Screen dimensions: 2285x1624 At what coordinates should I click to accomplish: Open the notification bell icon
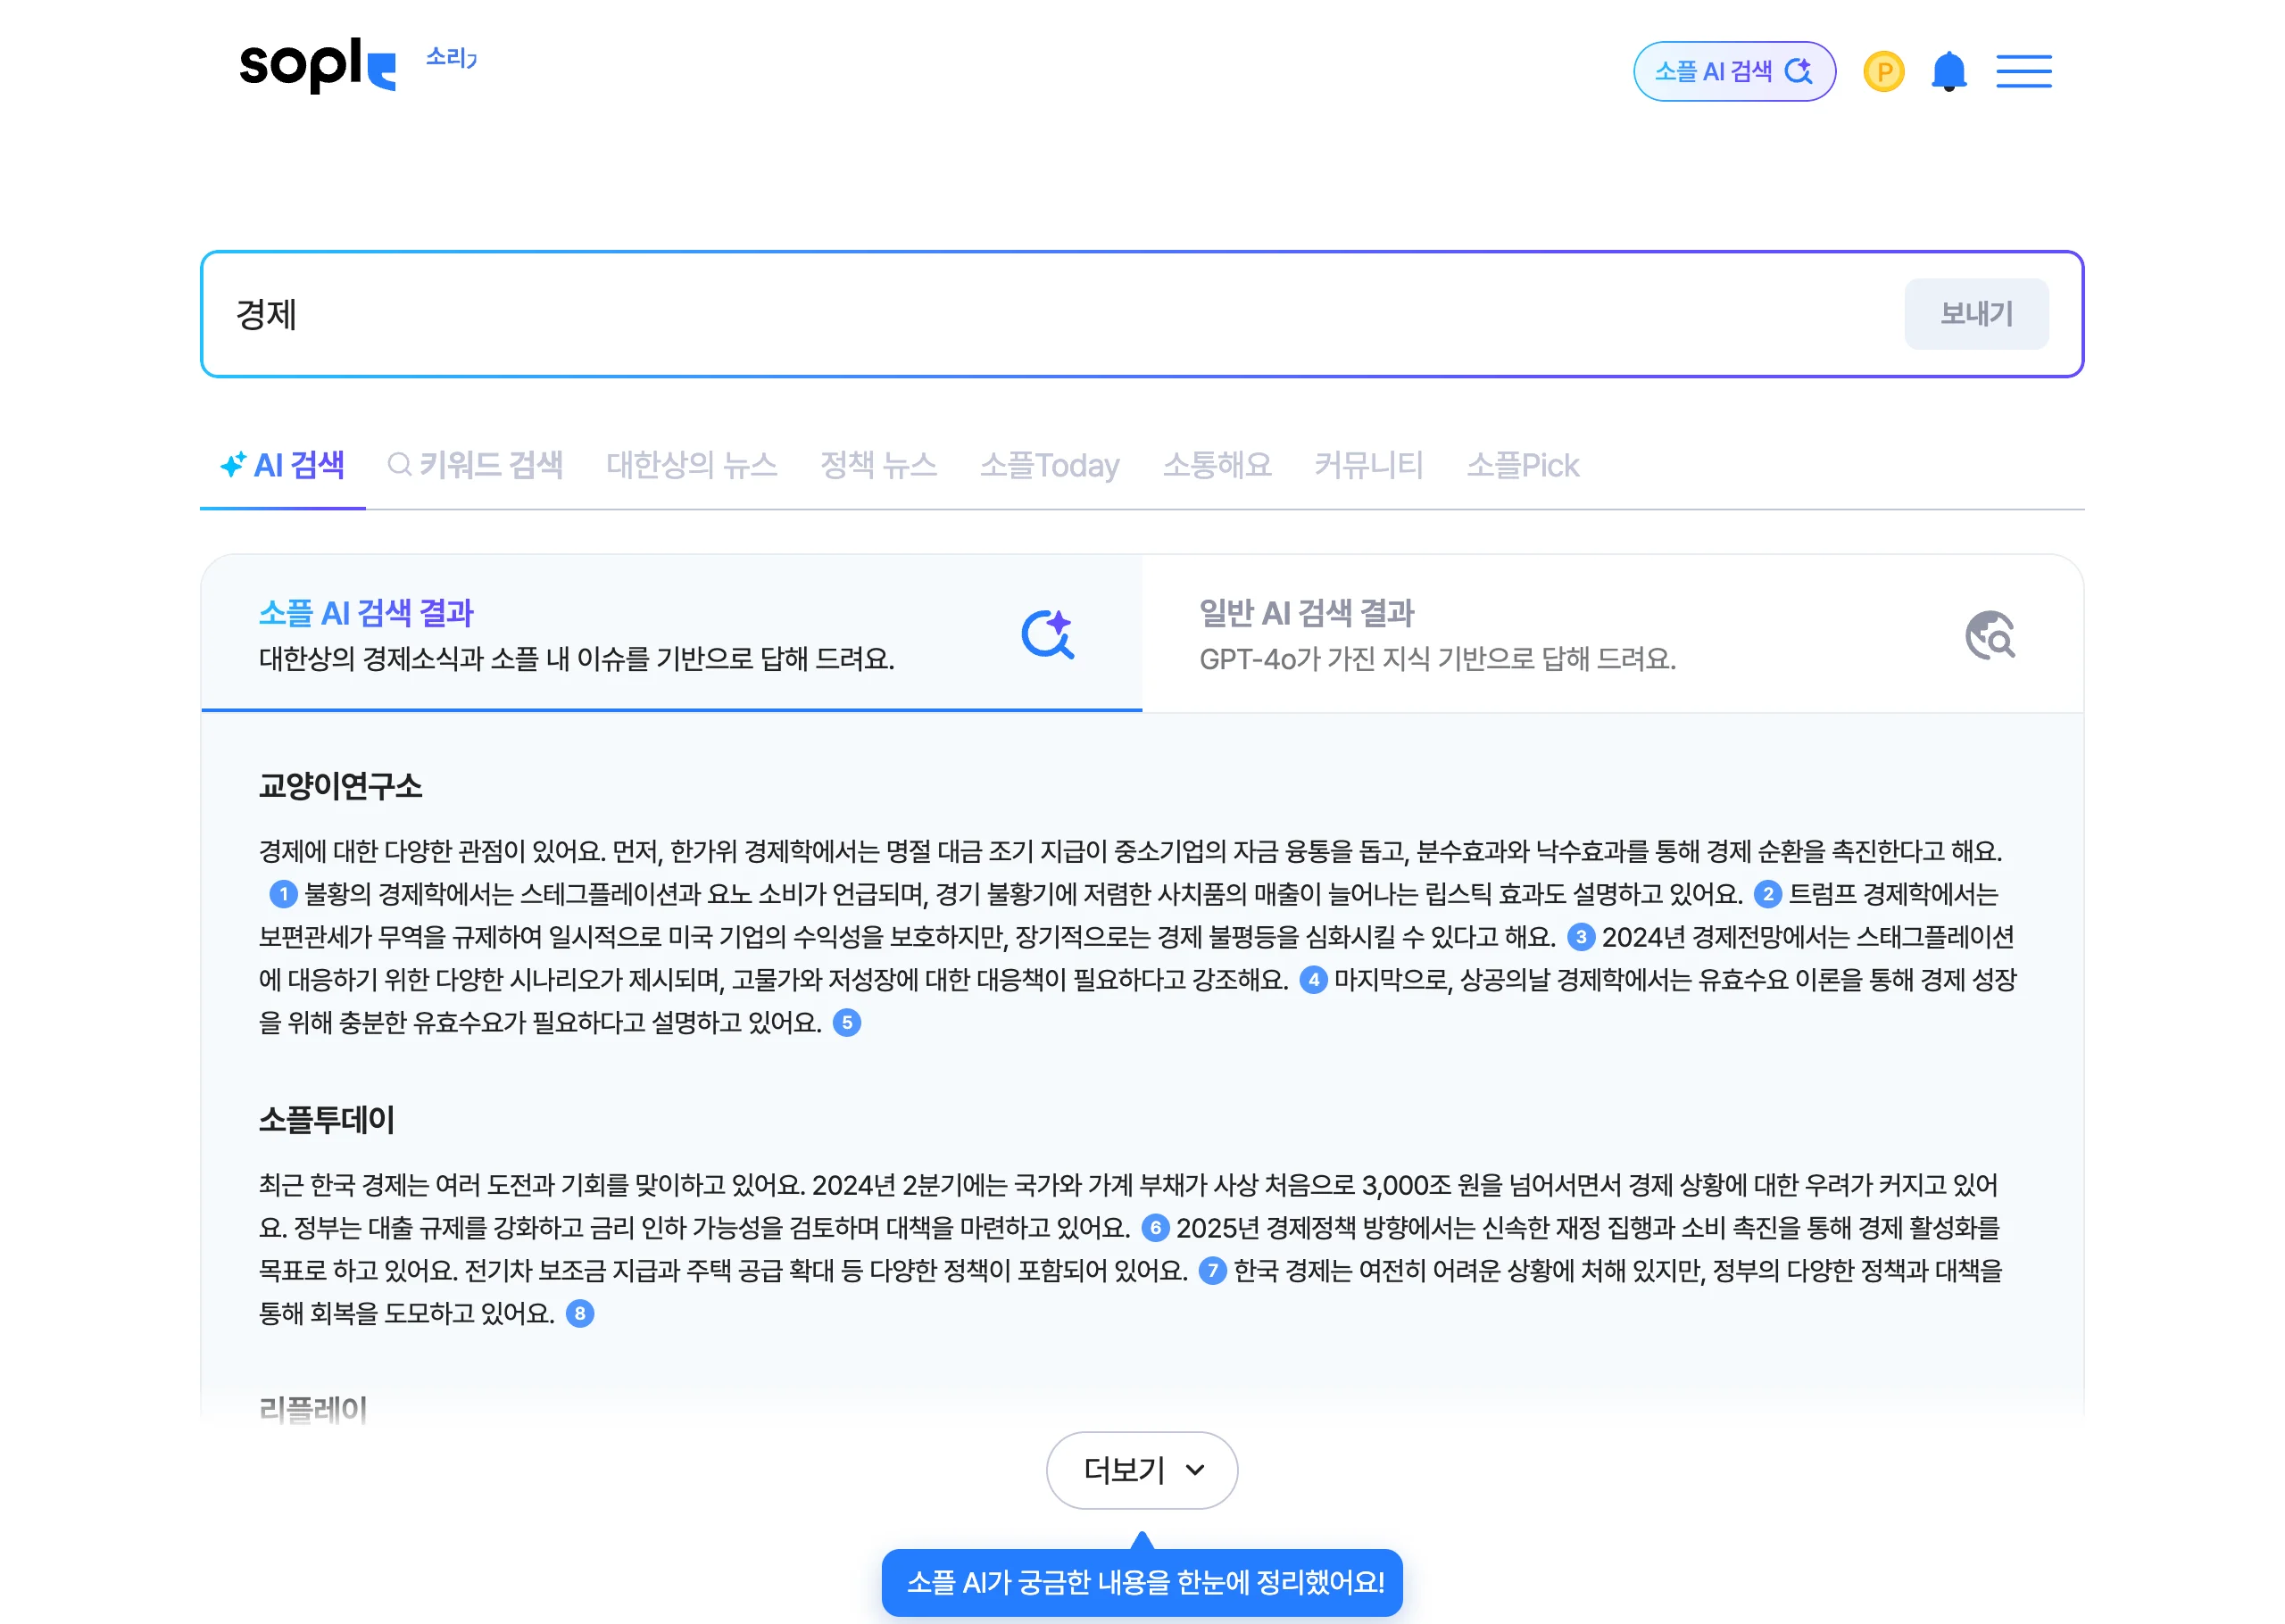pyautogui.click(x=1949, y=71)
